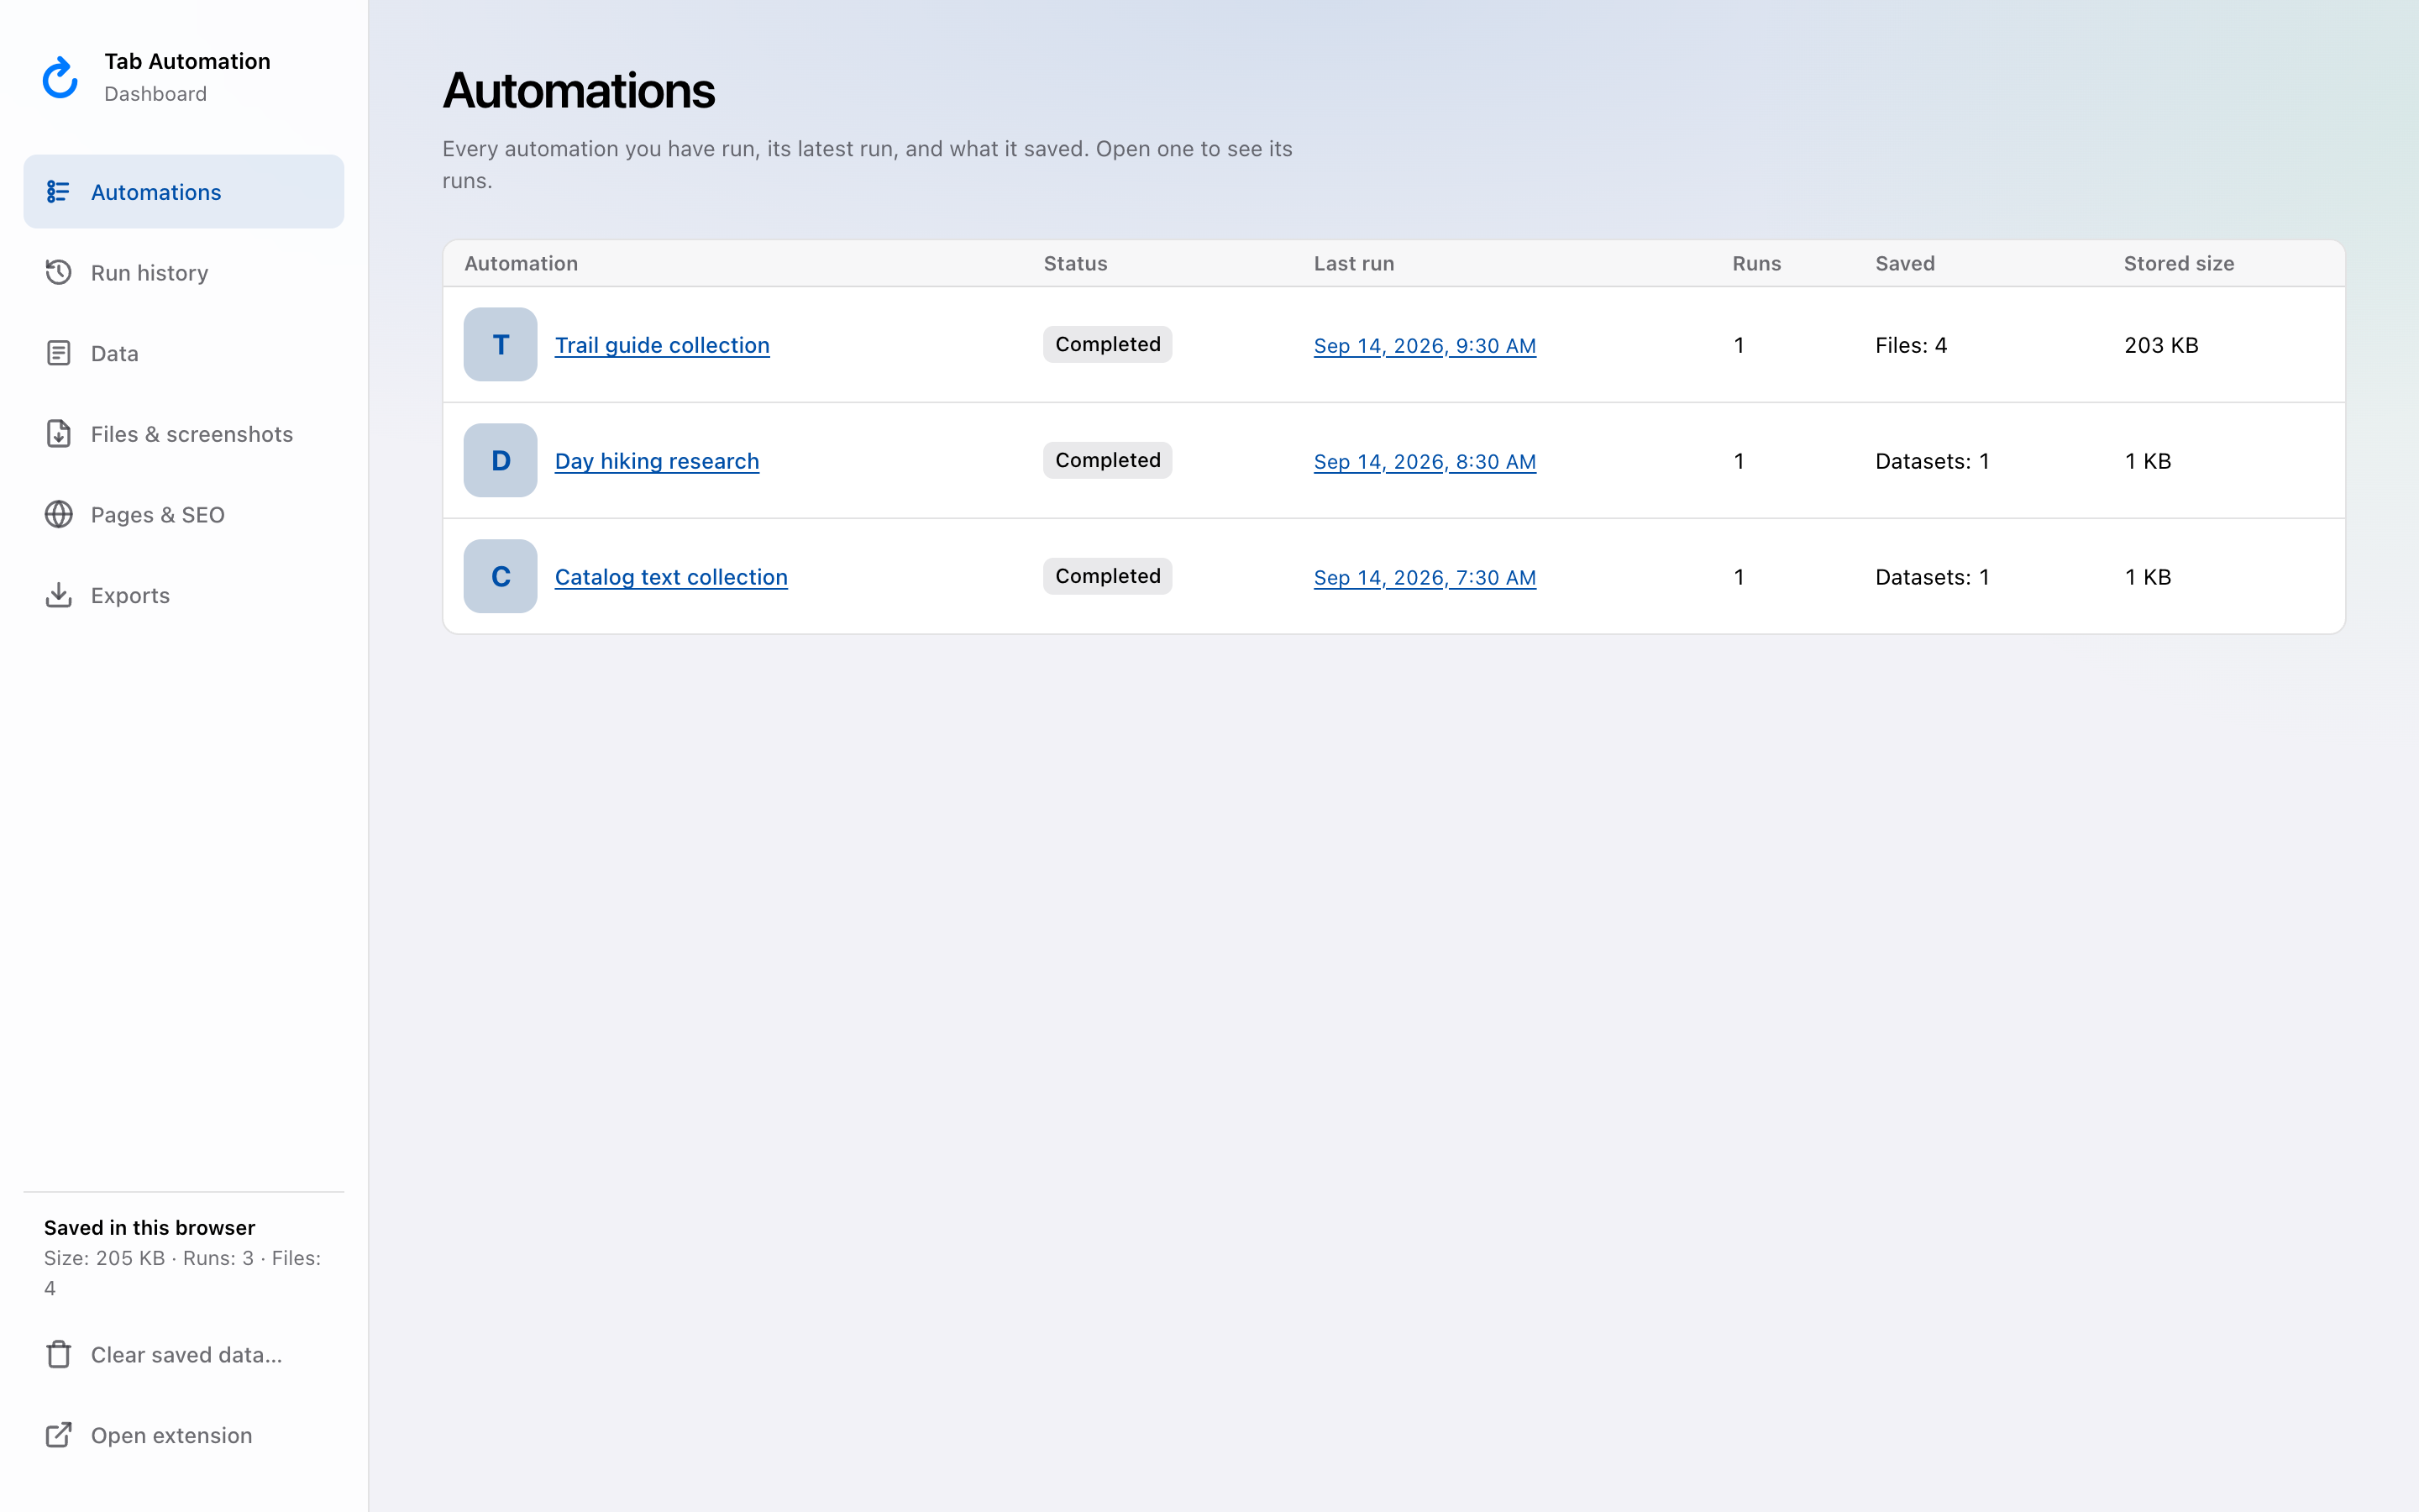Go to Run history
This screenshot has height=1512, width=2419.
tap(184, 272)
